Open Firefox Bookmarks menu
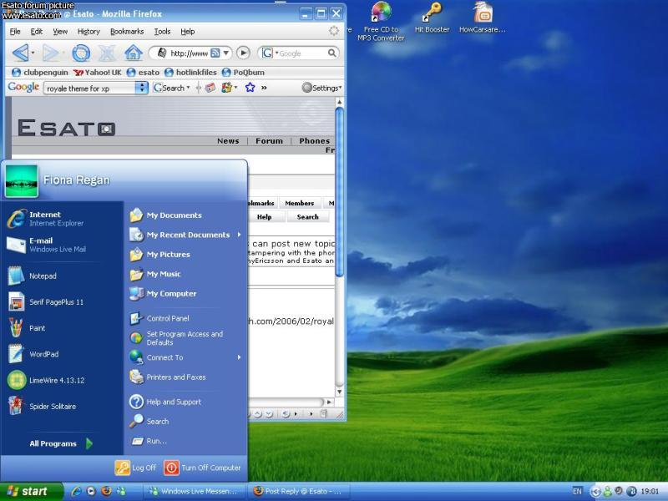 tap(127, 31)
